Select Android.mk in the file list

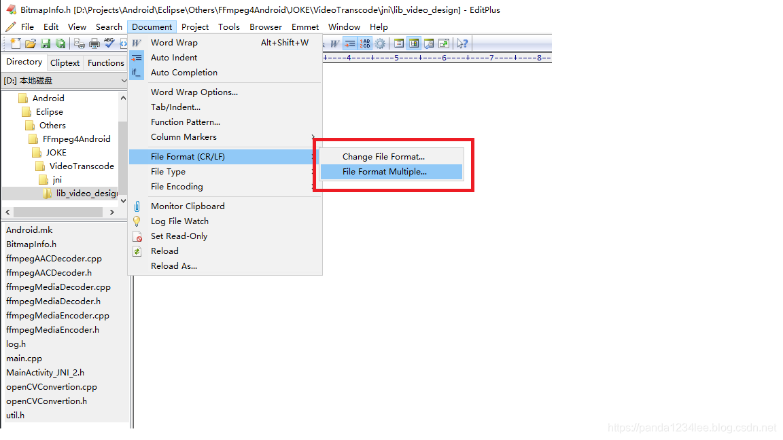tap(29, 230)
